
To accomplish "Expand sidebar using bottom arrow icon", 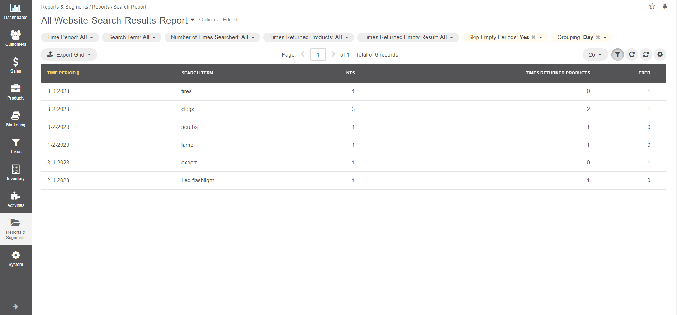I will coord(15,306).
